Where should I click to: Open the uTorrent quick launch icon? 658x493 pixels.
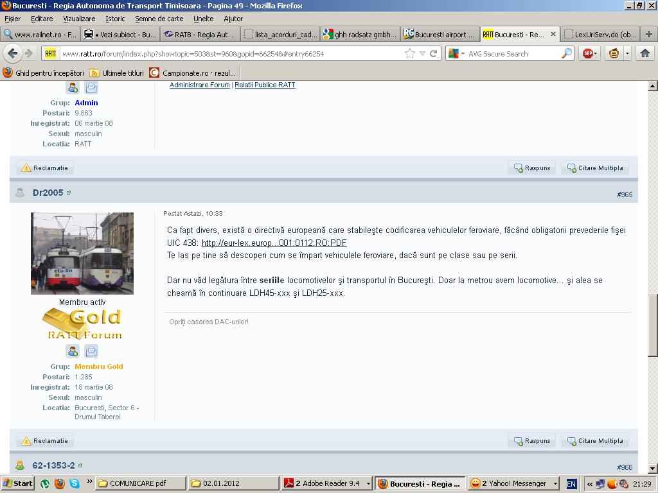44,483
